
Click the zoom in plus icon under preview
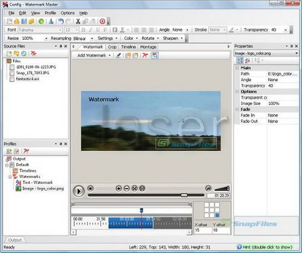(119, 188)
